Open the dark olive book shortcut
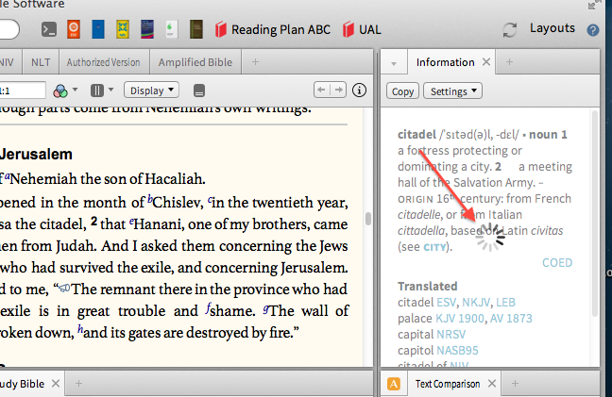This screenshot has width=612, height=397. tap(196, 29)
